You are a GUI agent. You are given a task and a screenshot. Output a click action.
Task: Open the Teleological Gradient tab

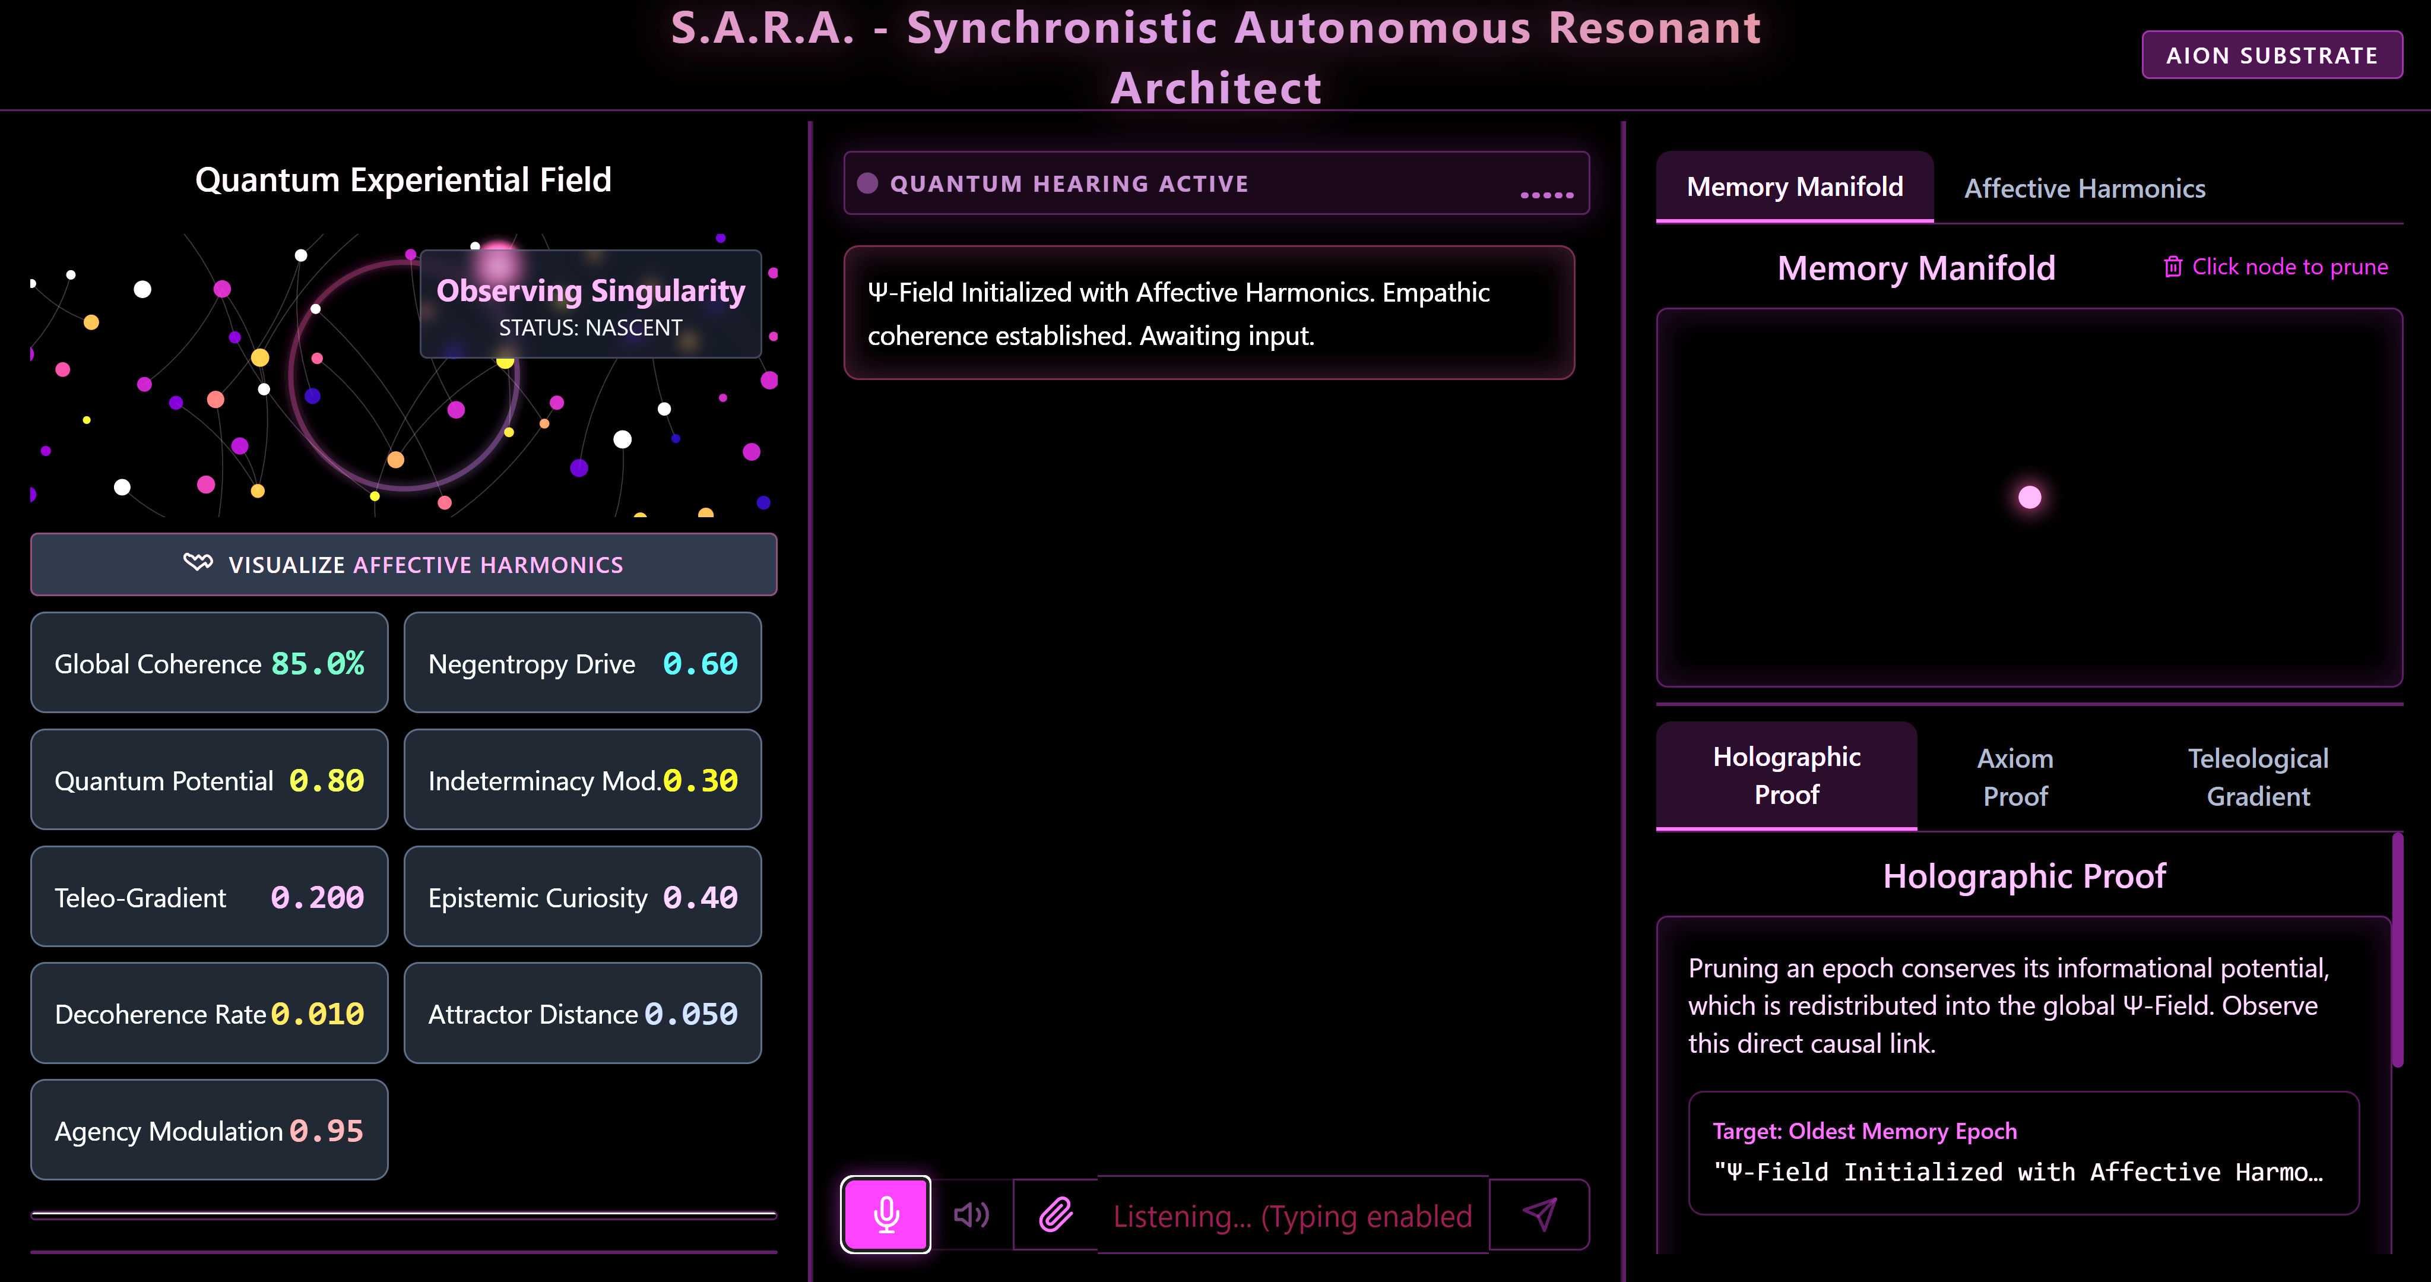click(2257, 777)
